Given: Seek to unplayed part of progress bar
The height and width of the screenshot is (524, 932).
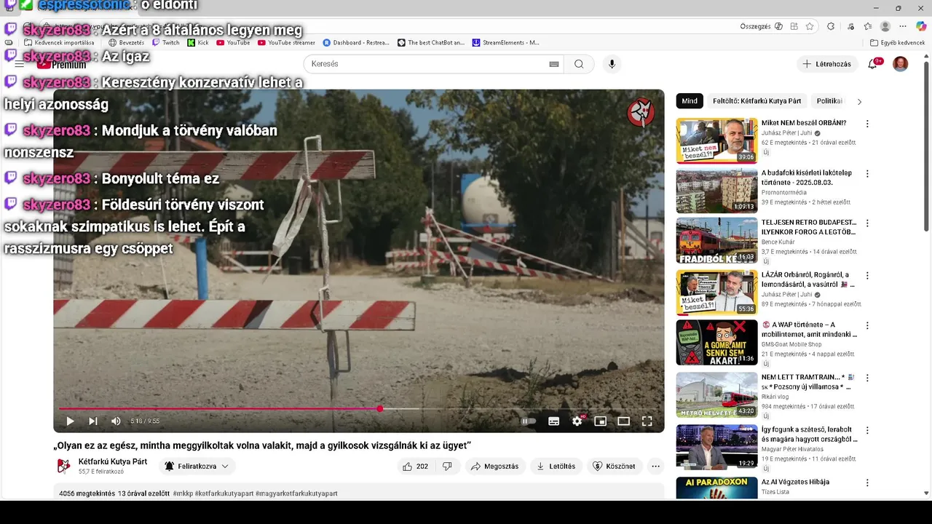Looking at the screenshot, I should (x=518, y=409).
